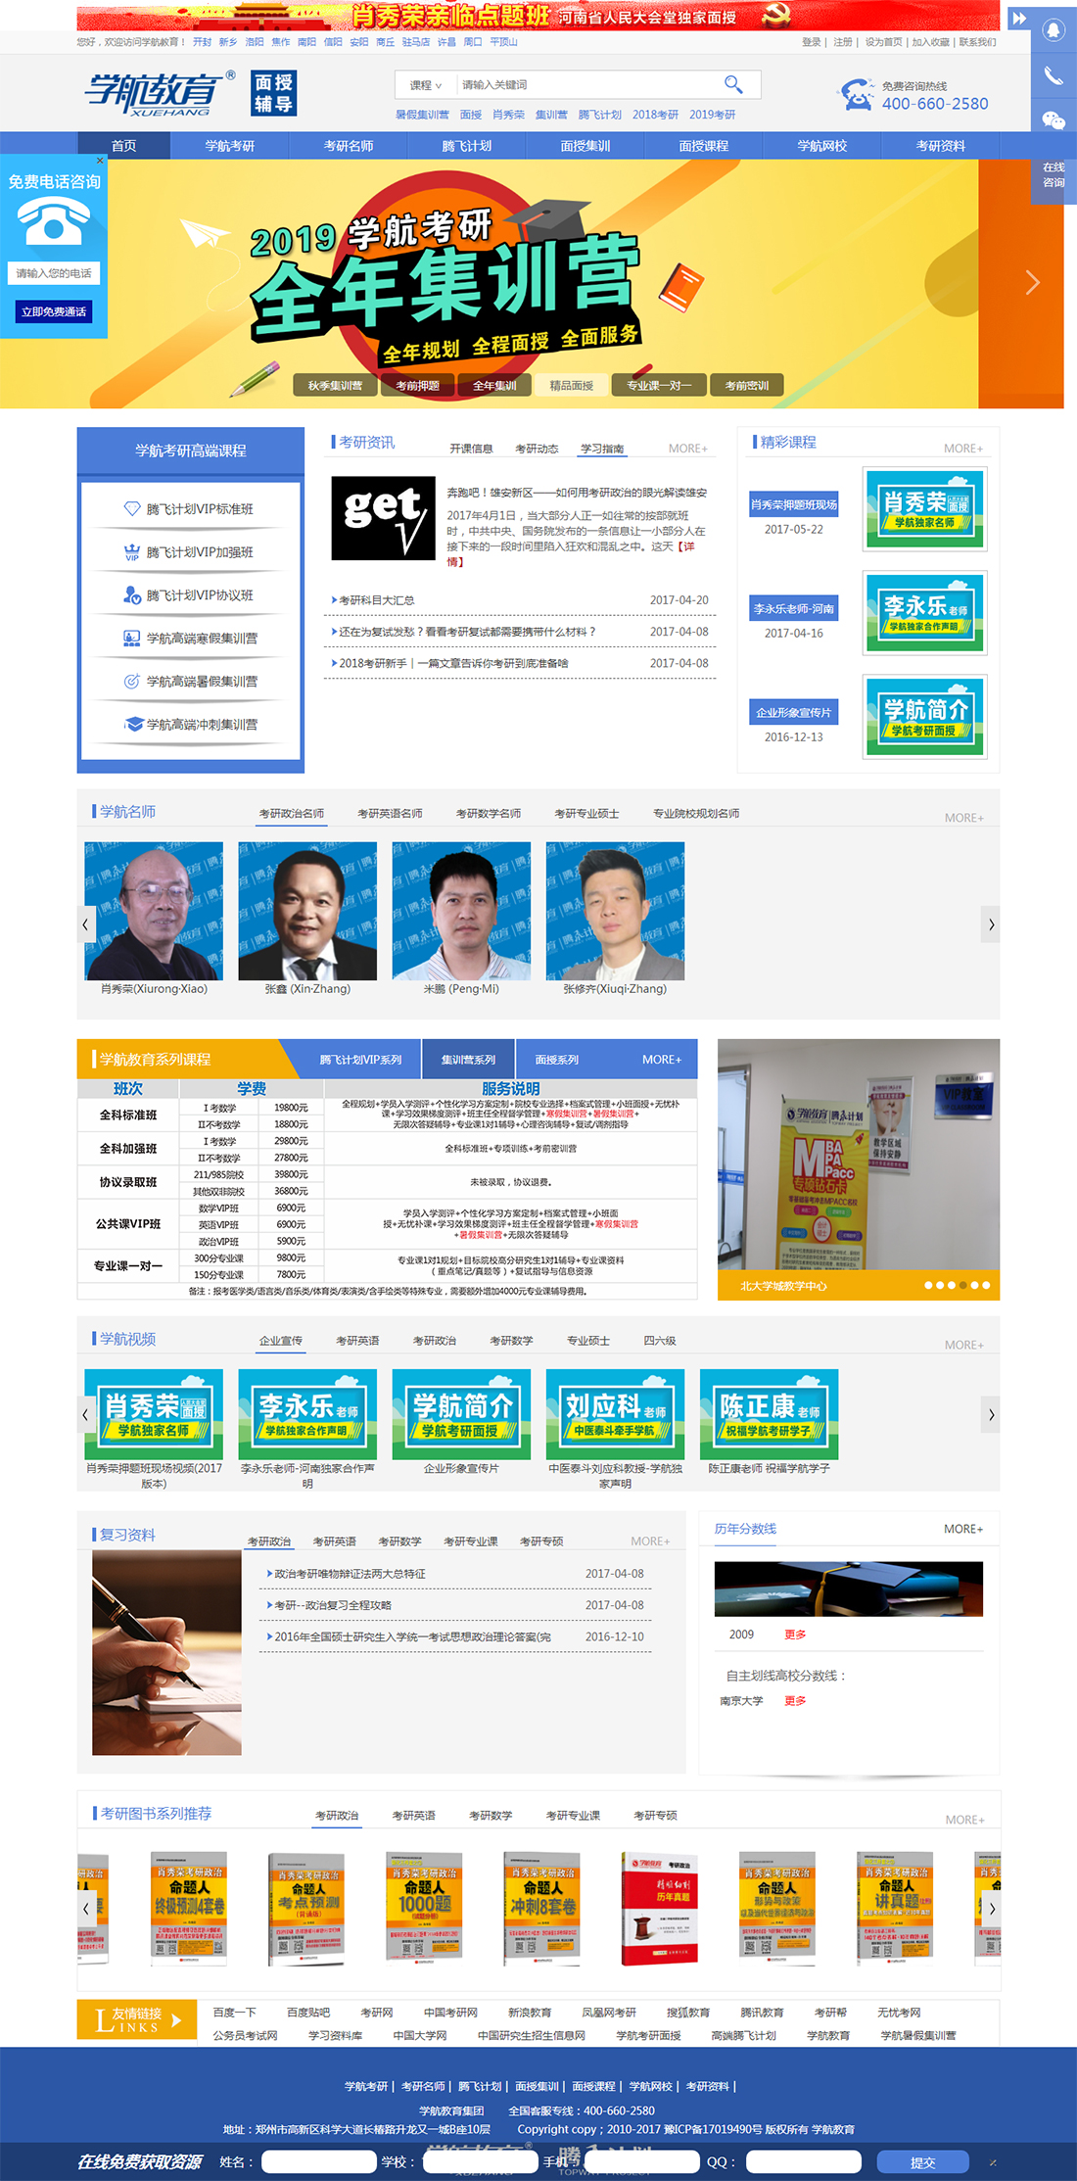The height and width of the screenshot is (2181, 1077).
Task: Open the 课程 search category dropdown
Action: click(x=426, y=85)
